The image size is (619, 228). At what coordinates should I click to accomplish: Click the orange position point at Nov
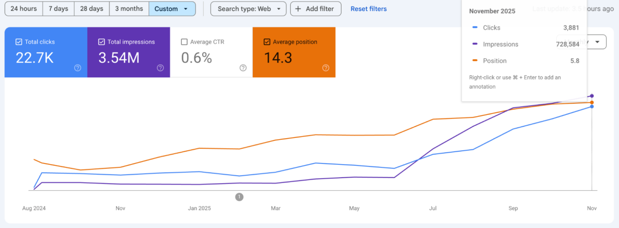(592, 103)
